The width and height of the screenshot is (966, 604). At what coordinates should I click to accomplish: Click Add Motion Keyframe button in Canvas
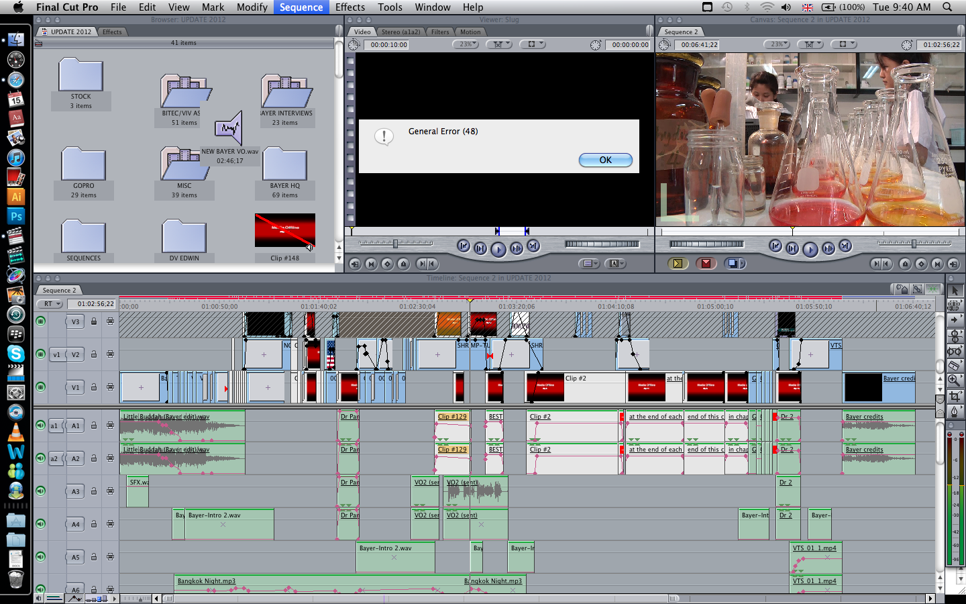coord(921,264)
